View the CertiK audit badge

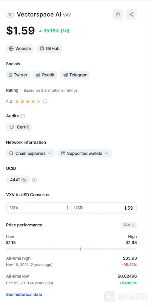pos(19,127)
